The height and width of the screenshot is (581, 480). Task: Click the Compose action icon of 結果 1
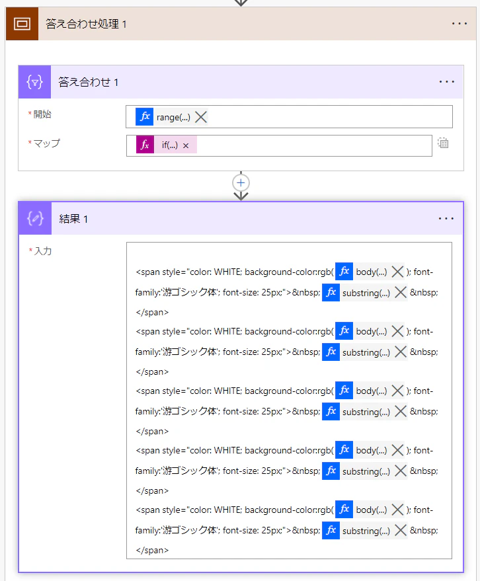click(x=35, y=218)
